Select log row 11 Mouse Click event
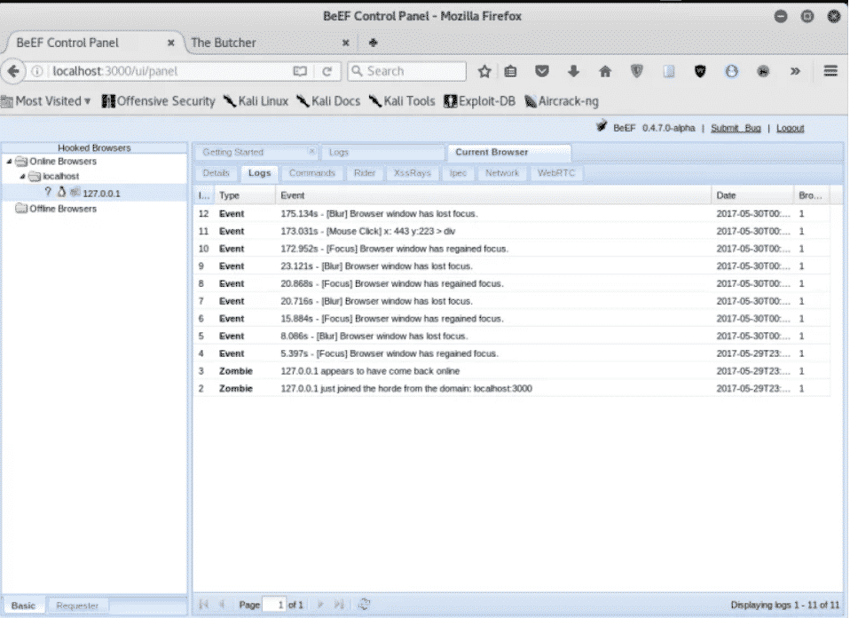The height and width of the screenshot is (618, 850). click(512, 232)
